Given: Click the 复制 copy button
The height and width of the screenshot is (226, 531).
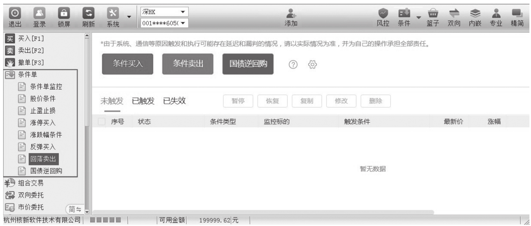Looking at the screenshot, I should [306, 101].
